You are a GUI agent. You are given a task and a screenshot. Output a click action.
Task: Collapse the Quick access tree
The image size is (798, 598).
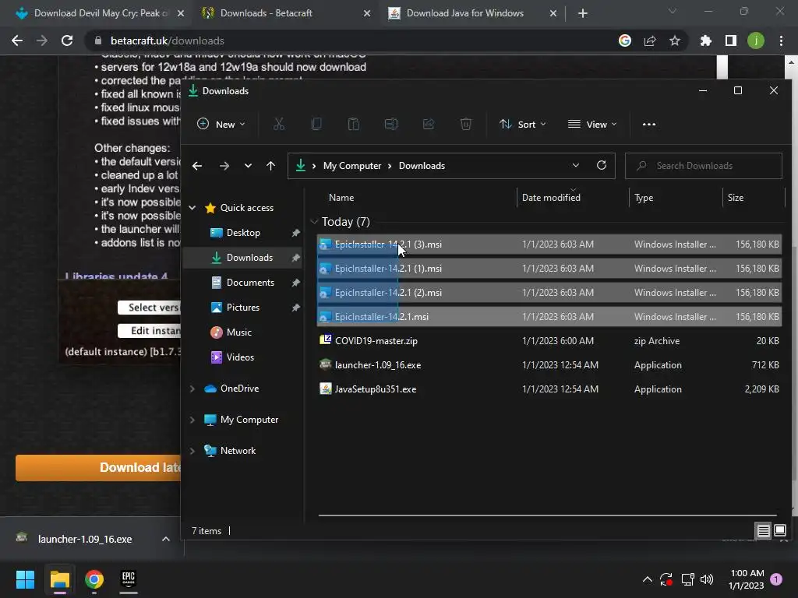192,207
